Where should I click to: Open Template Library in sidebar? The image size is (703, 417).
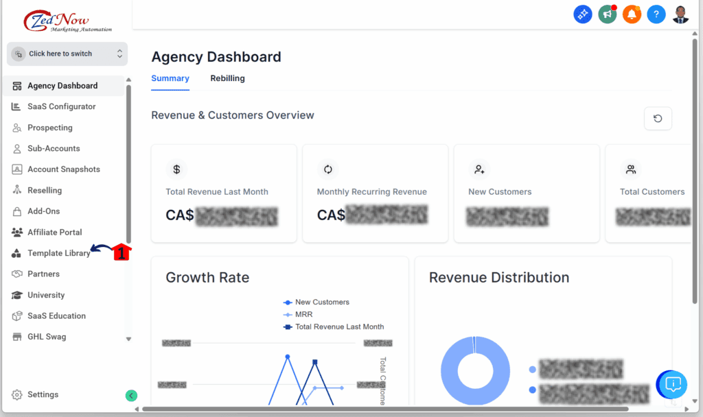58,253
